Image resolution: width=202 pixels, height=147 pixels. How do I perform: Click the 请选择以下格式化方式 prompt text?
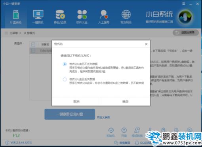[76, 56]
